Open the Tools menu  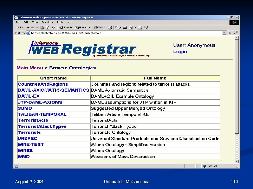[x=59, y=22]
